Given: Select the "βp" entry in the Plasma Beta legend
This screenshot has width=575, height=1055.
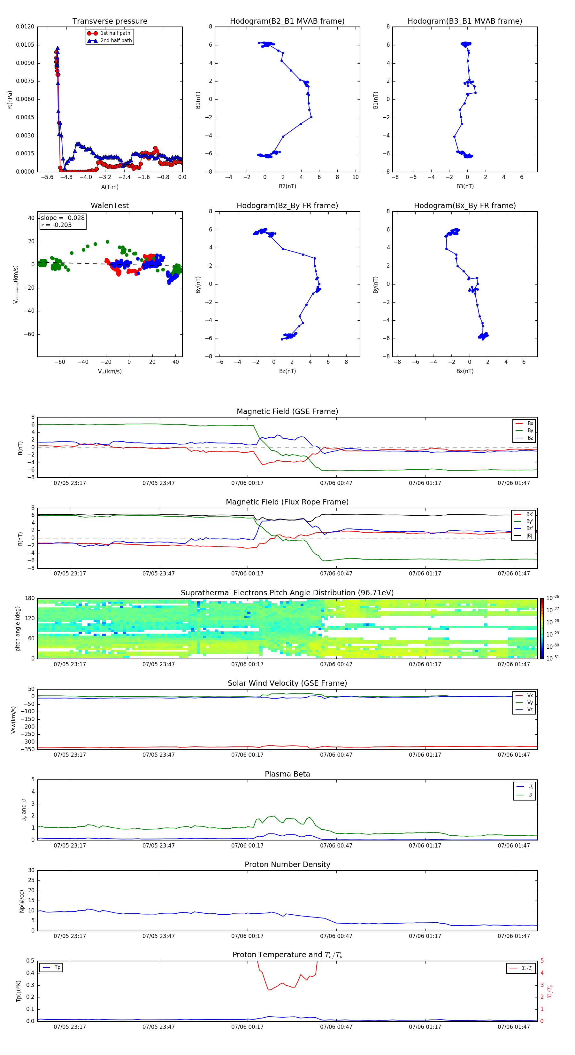Looking at the screenshot, I should (525, 787).
